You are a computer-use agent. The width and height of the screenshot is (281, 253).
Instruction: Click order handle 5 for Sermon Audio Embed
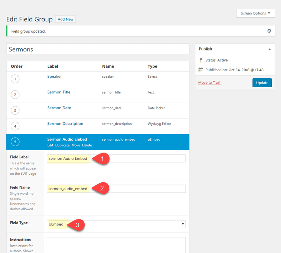pos(15,142)
